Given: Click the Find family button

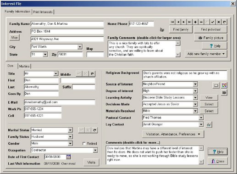Looking at the screenshot, I should tap(181, 29).
